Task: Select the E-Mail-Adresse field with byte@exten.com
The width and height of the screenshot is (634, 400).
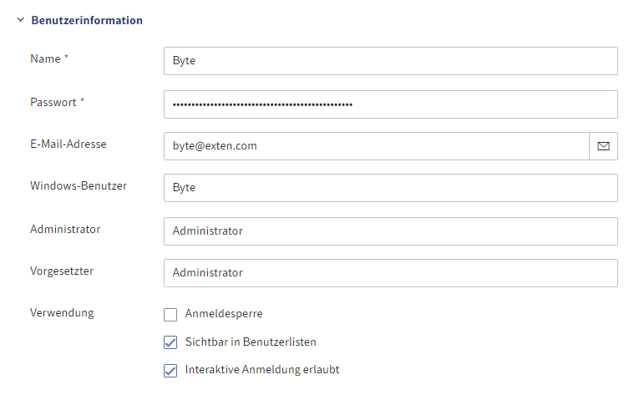Action: pyautogui.click(x=377, y=146)
